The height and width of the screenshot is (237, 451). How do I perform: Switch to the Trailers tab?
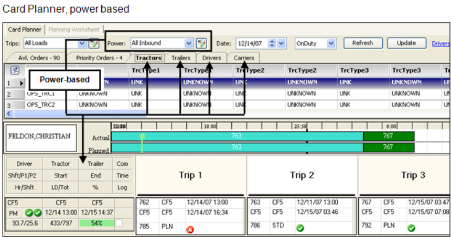pos(180,58)
